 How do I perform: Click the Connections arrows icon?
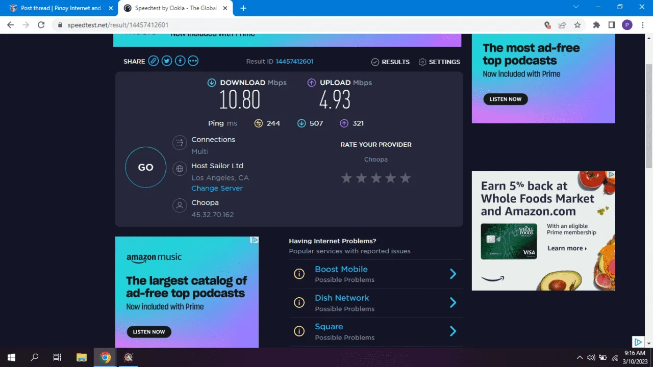pyautogui.click(x=180, y=143)
